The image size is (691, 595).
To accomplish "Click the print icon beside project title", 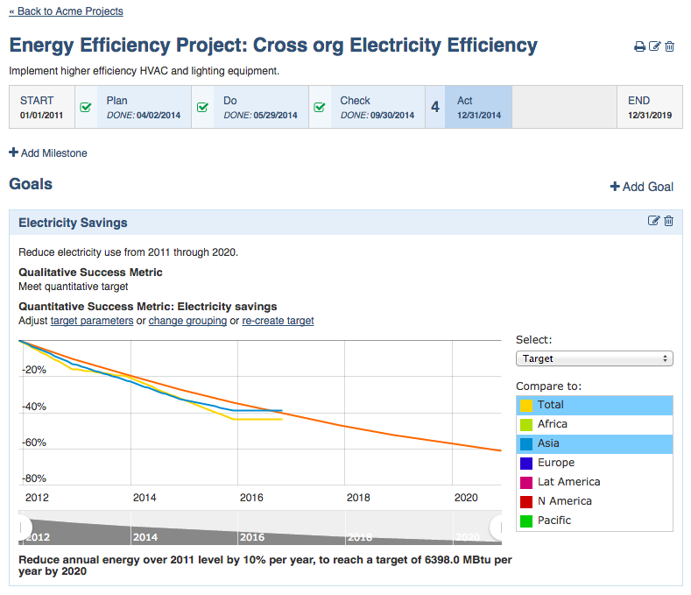I will pyautogui.click(x=639, y=46).
